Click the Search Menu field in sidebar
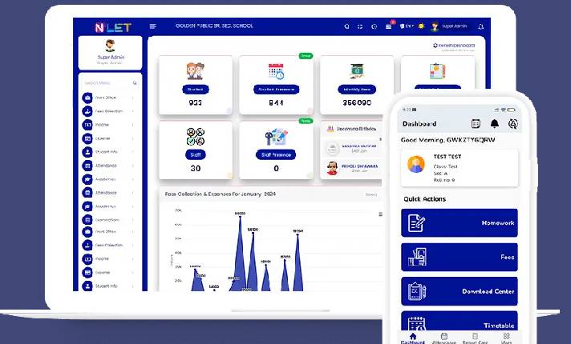This screenshot has width=571, height=344. [x=108, y=83]
